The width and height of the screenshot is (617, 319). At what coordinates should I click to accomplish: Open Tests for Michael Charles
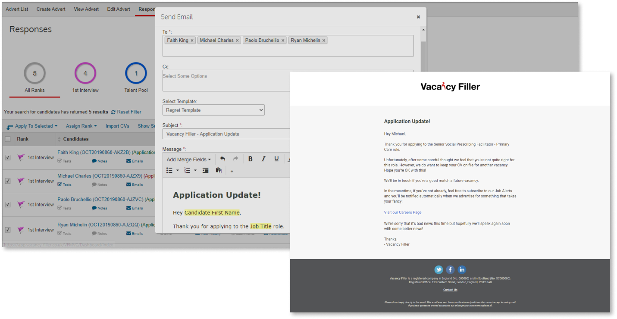[x=64, y=185]
